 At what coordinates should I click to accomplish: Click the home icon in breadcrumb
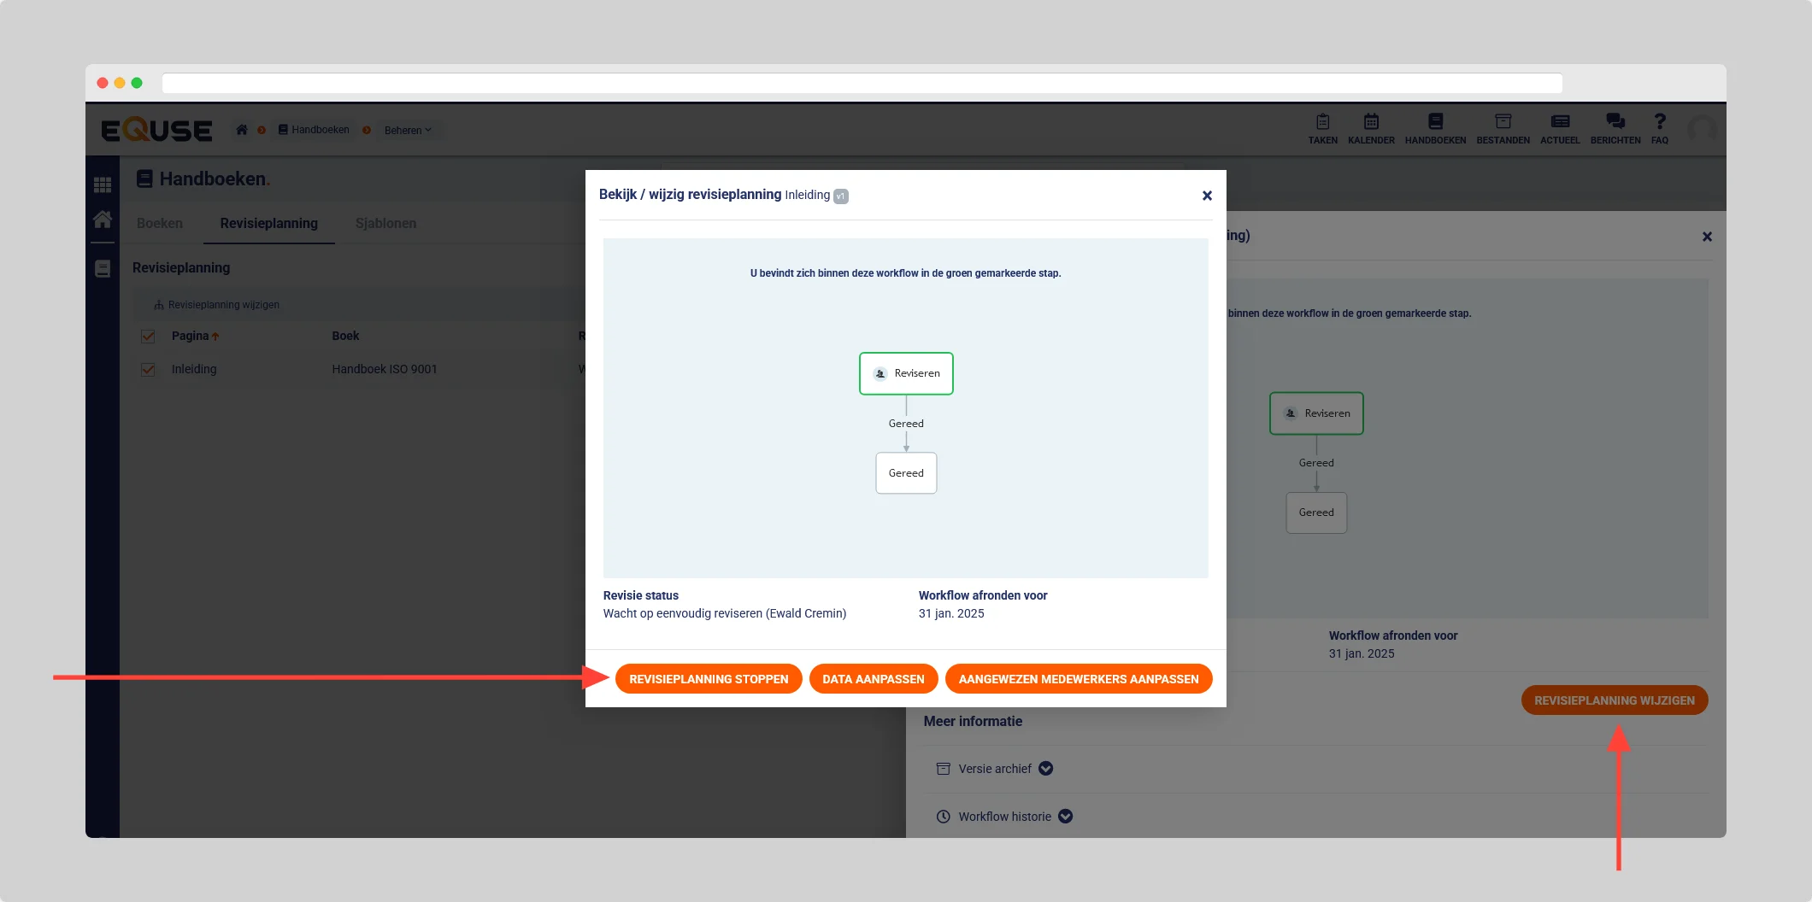pos(242,130)
